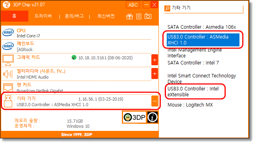Click the Since 1999, 3DP footer
The image size is (254, 147).
[77, 134]
